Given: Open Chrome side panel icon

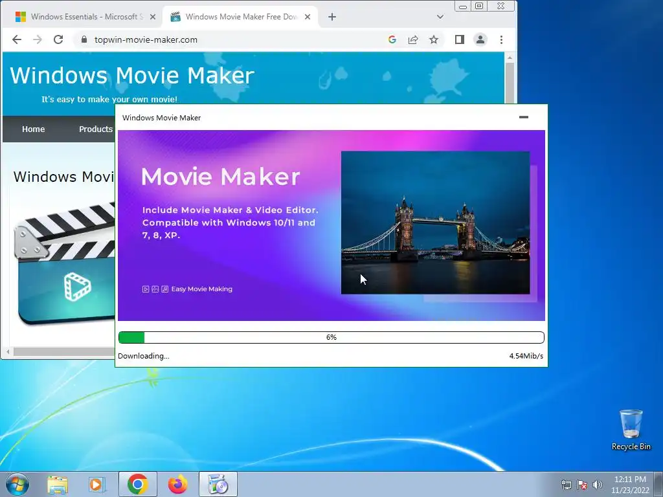Looking at the screenshot, I should tap(460, 39).
